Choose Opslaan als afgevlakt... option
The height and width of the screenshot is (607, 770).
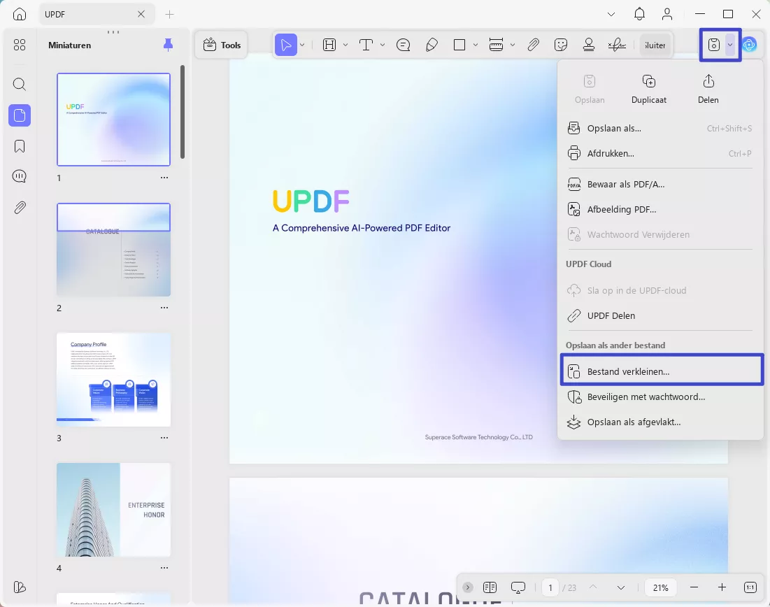[x=660, y=422]
